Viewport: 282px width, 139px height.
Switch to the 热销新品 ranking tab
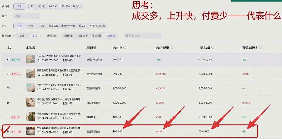pos(111,35)
